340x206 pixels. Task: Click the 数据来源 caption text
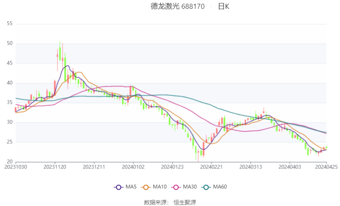coord(156,202)
